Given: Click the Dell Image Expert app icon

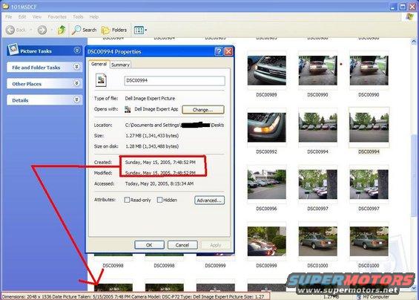Looking at the screenshot, I should click(128, 109).
